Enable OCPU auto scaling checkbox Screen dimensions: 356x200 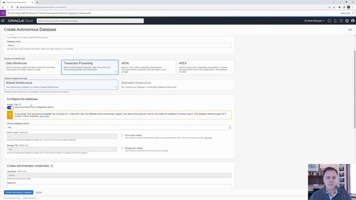click(x=122, y=135)
